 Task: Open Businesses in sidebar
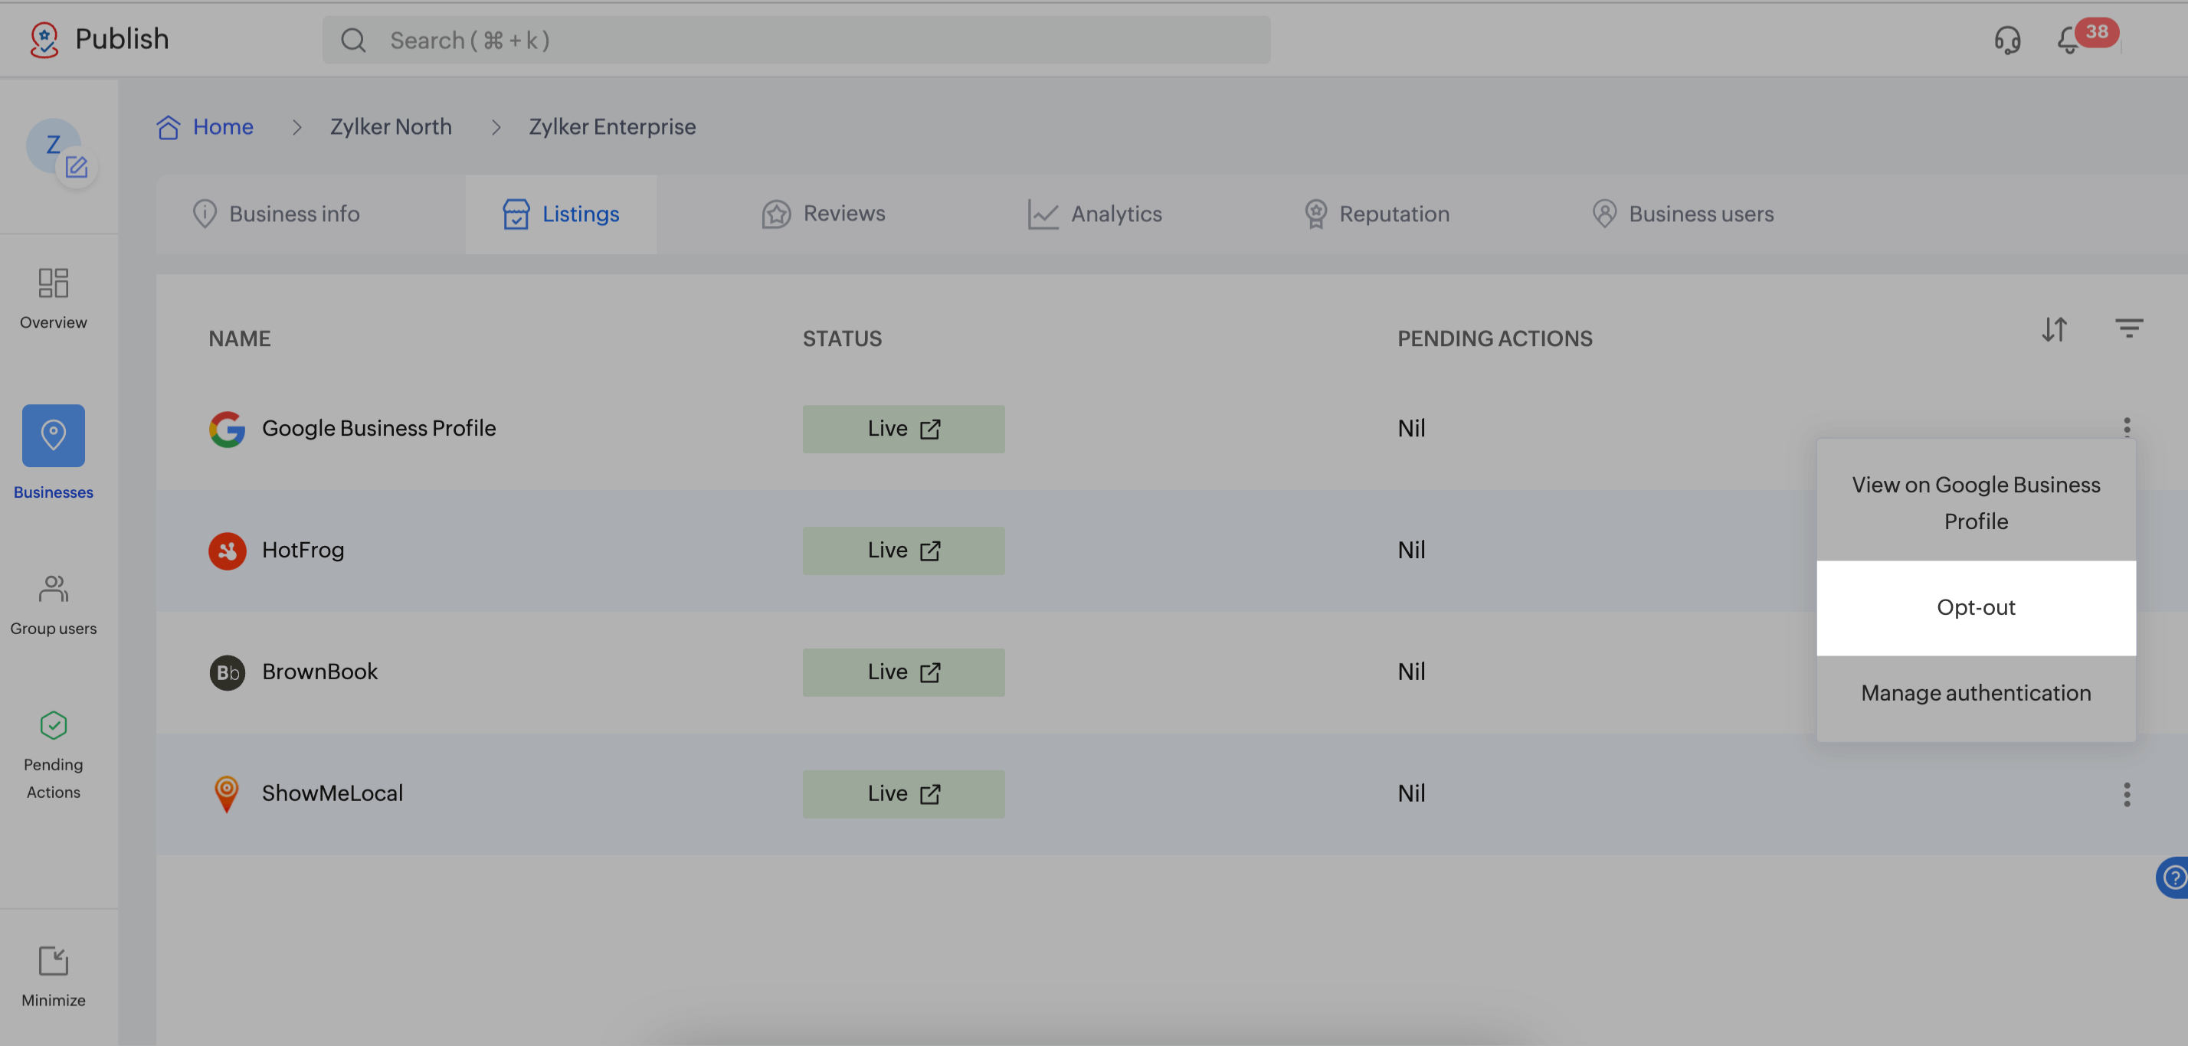(54, 452)
